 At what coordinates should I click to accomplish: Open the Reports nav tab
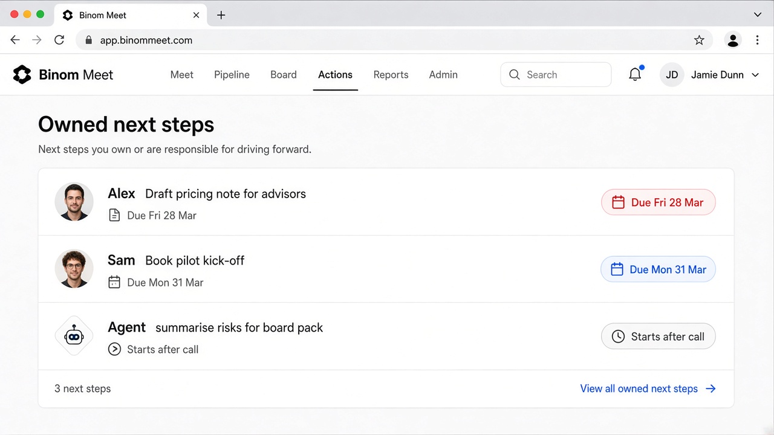pyautogui.click(x=391, y=75)
